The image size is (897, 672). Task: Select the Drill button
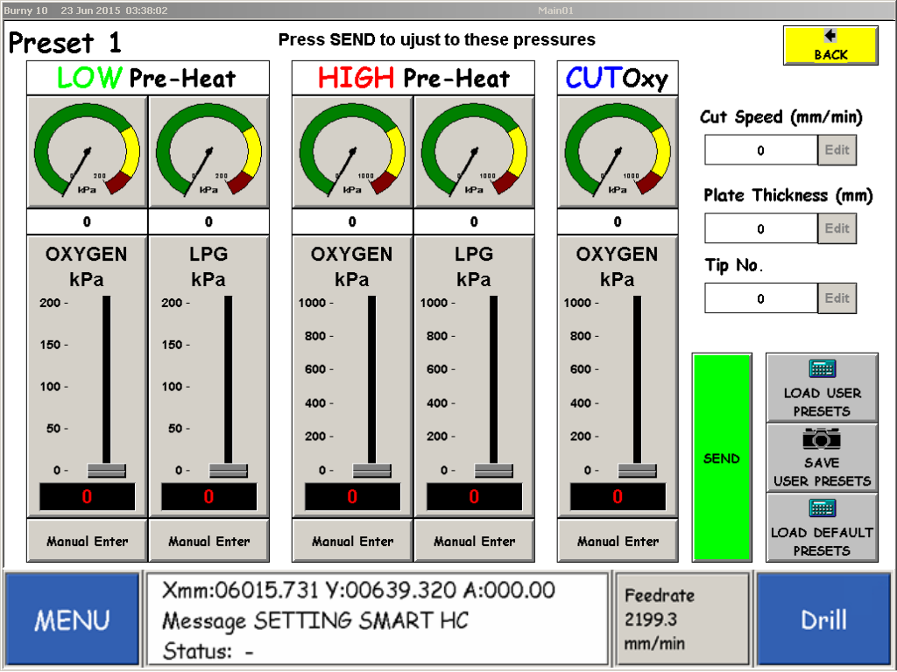823,619
